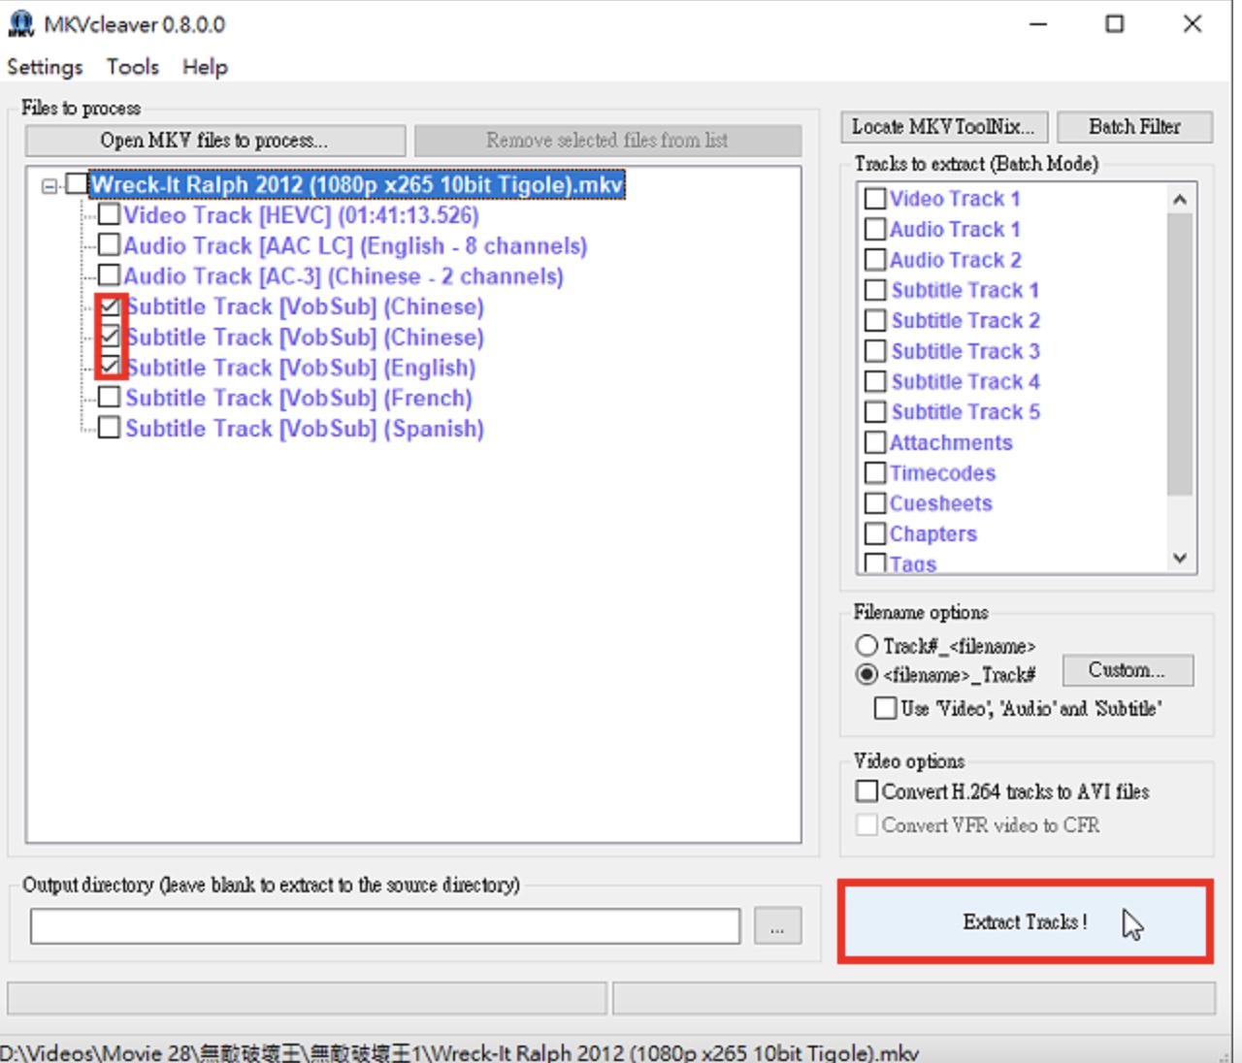Select Subtitle Track [VobSub] (Spanish) row text
Image resolution: width=1242 pixels, height=1063 pixels.
[305, 429]
